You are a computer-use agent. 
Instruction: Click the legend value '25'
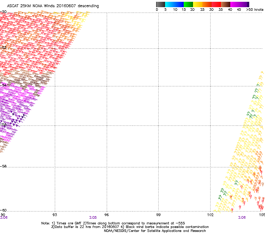202,10
